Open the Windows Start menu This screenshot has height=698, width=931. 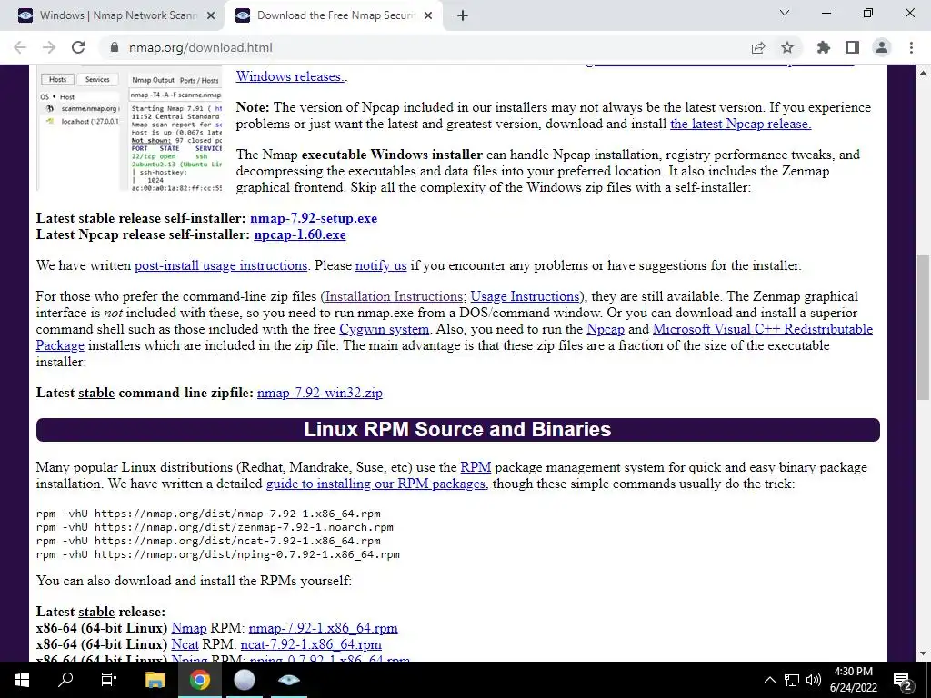[x=21, y=680]
